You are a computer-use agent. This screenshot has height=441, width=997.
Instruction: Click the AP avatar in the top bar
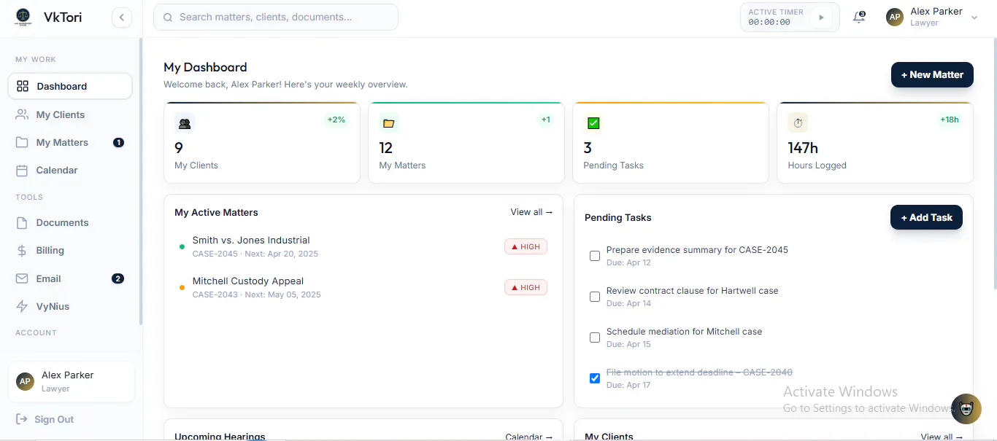click(x=895, y=17)
